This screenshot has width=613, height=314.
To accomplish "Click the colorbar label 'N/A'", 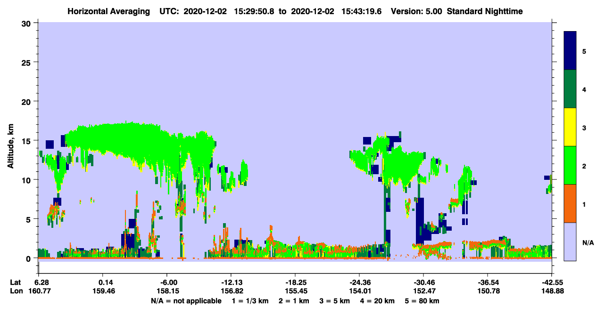I will tap(588, 242).
